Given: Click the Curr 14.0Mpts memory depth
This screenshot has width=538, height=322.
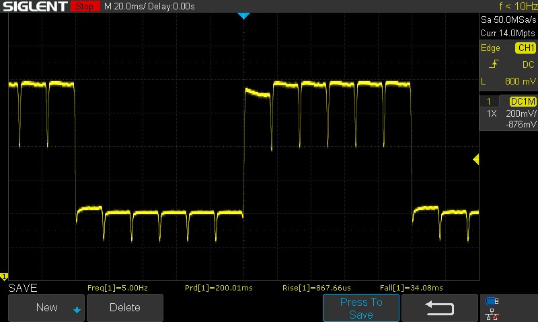Looking at the screenshot, I should [x=508, y=33].
